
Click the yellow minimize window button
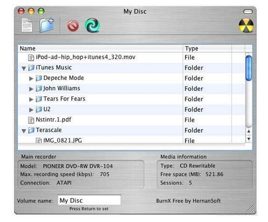tap(31, 12)
